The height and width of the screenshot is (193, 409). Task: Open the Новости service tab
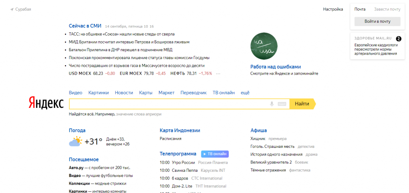124,93
